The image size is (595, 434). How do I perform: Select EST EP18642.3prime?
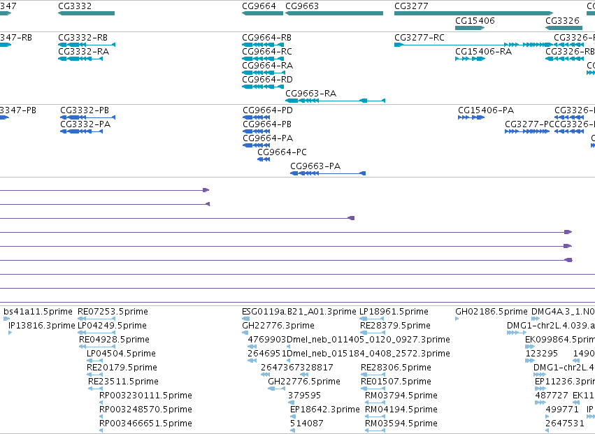tap(293, 417)
